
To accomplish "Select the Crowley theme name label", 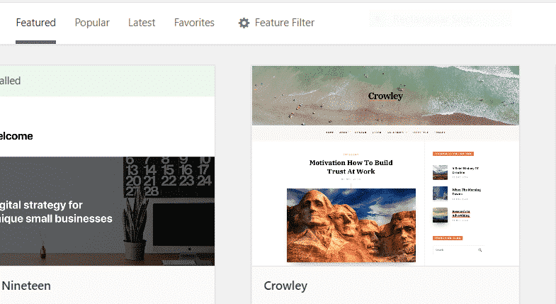I will (x=285, y=286).
